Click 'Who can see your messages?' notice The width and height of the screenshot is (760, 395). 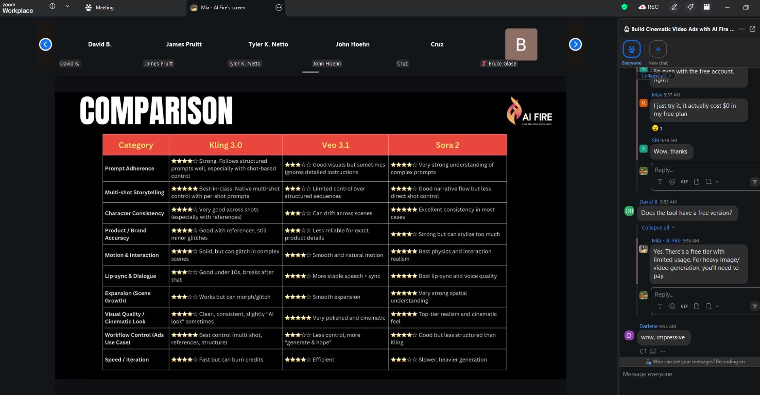coord(695,362)
